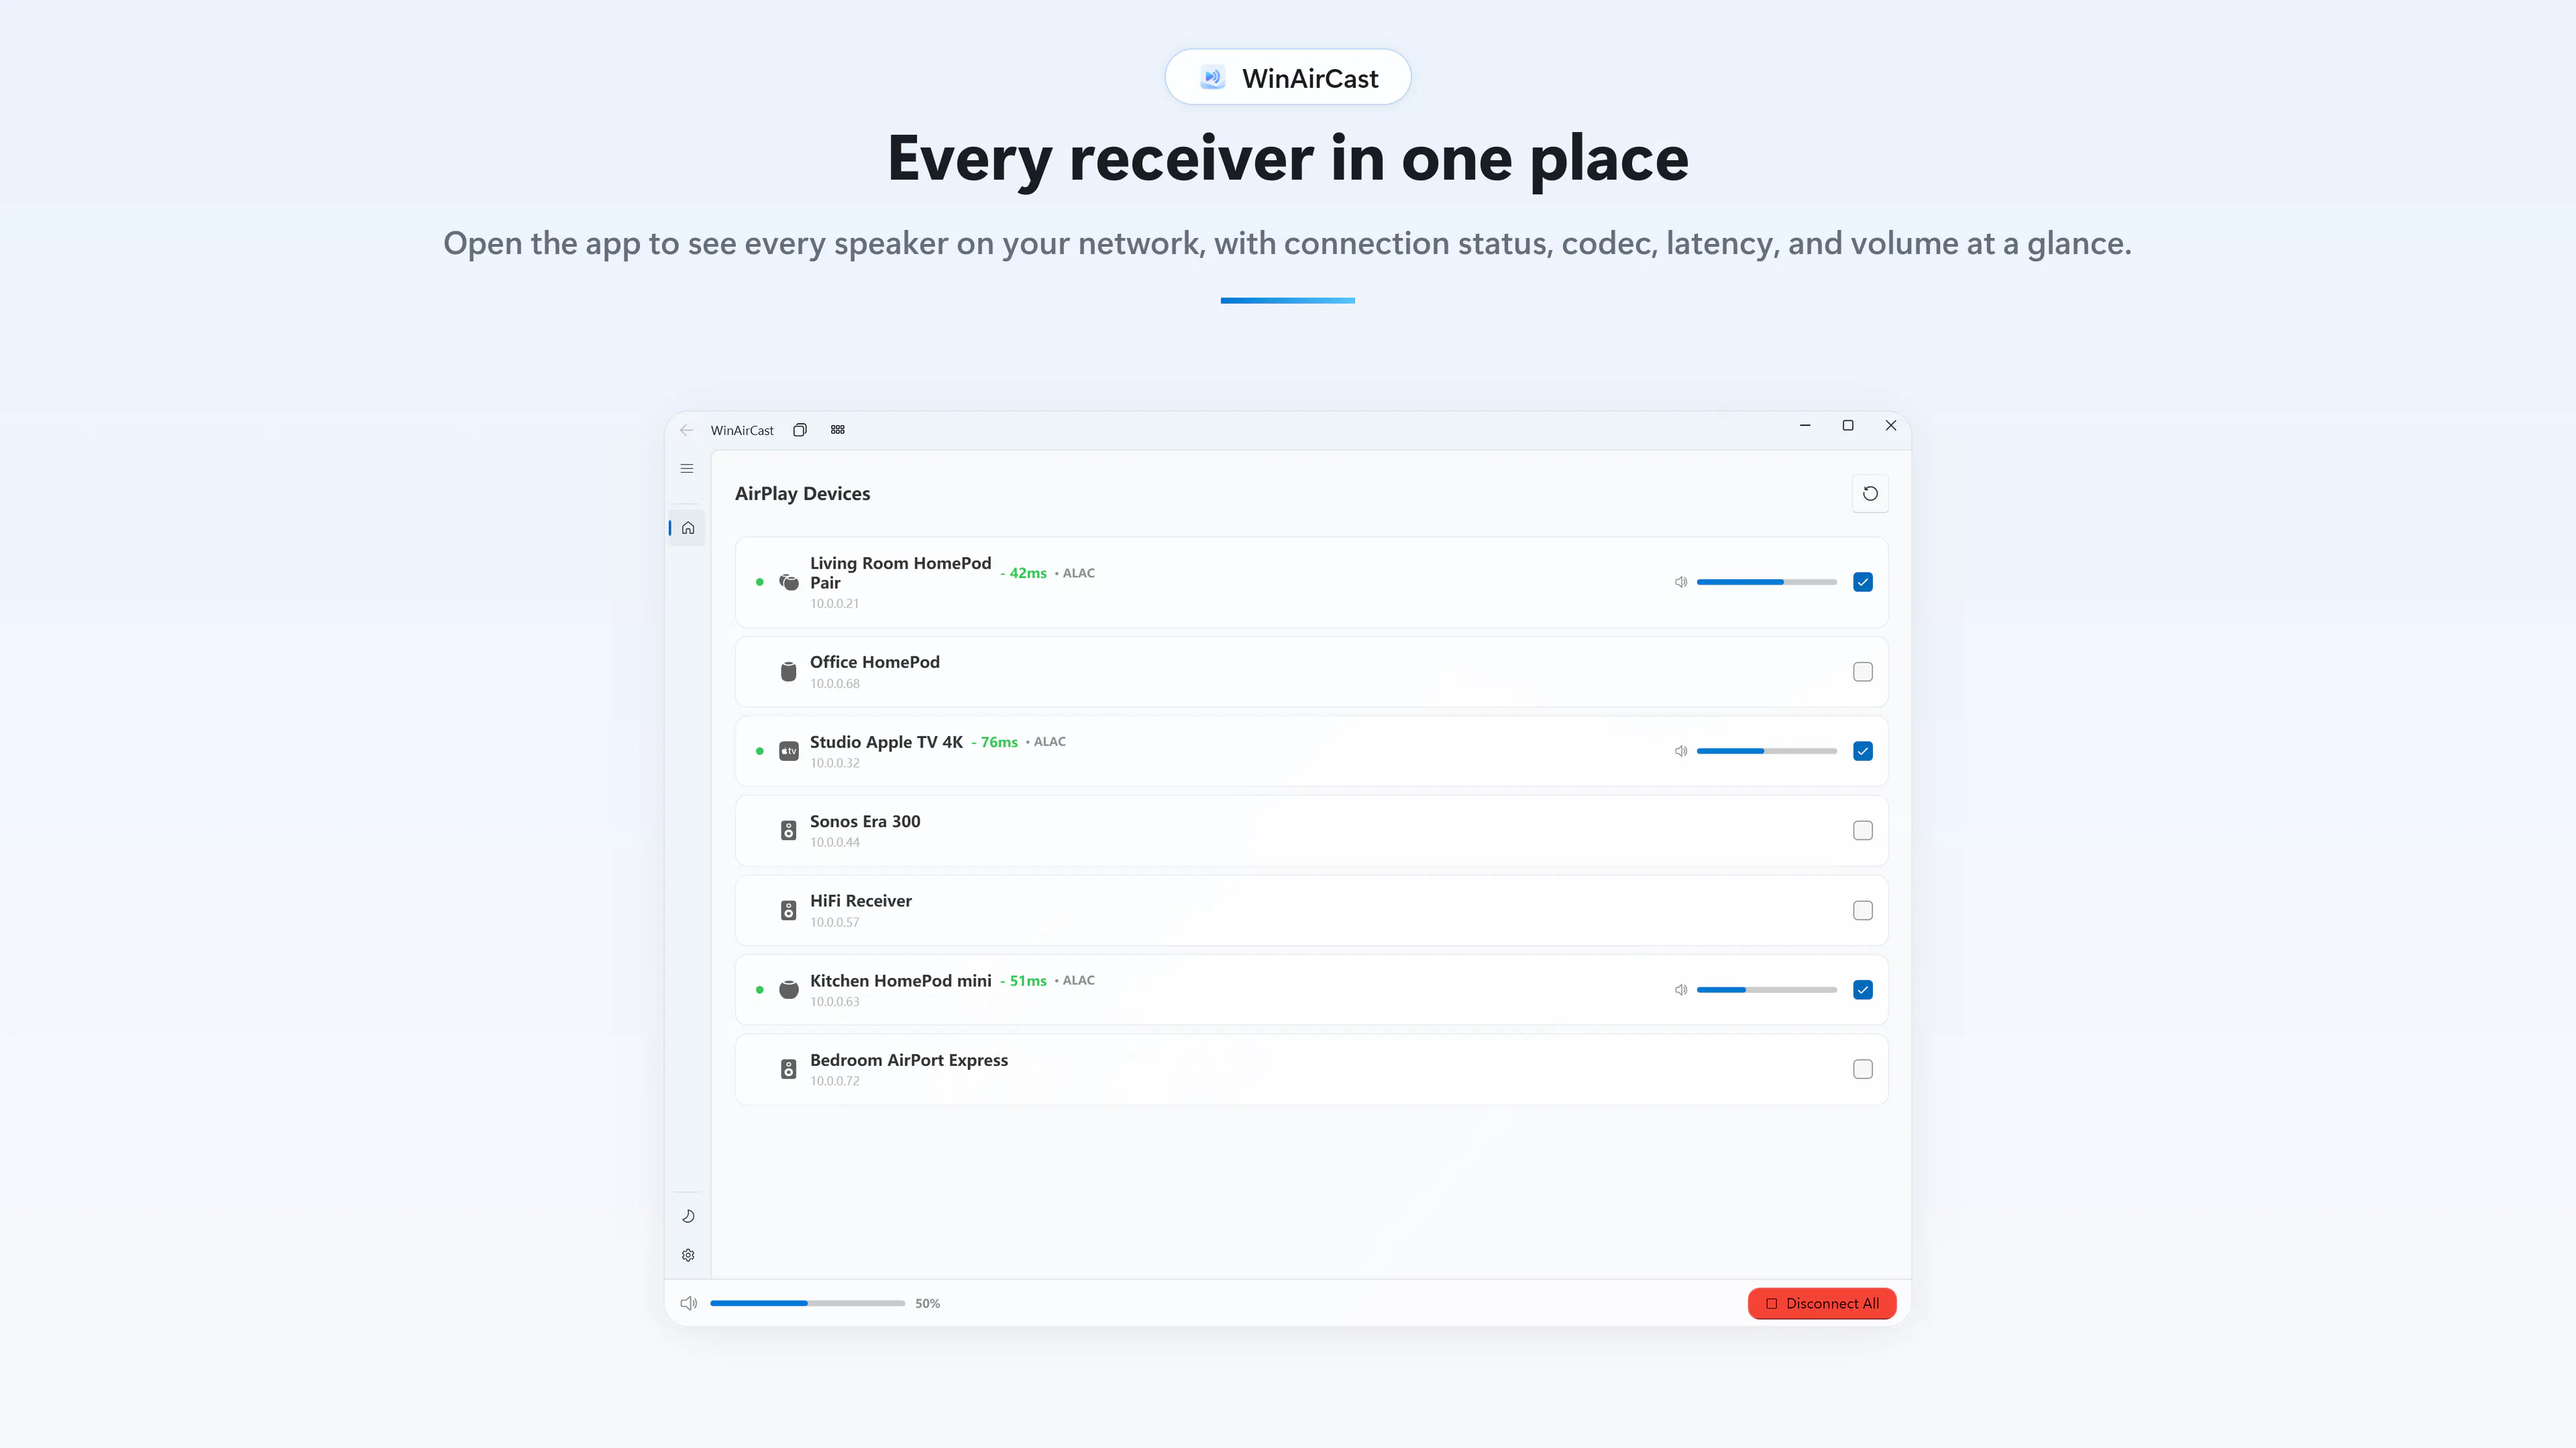Click the Bedroom AirPort Express speaker icon

pyautogui.click(x=789, y=1069)
